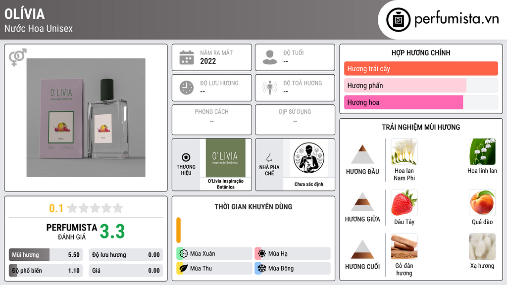This screenshot has height=285, width=507.
Task: Click the orange recommended time bar
Action: tap(178, 230)
